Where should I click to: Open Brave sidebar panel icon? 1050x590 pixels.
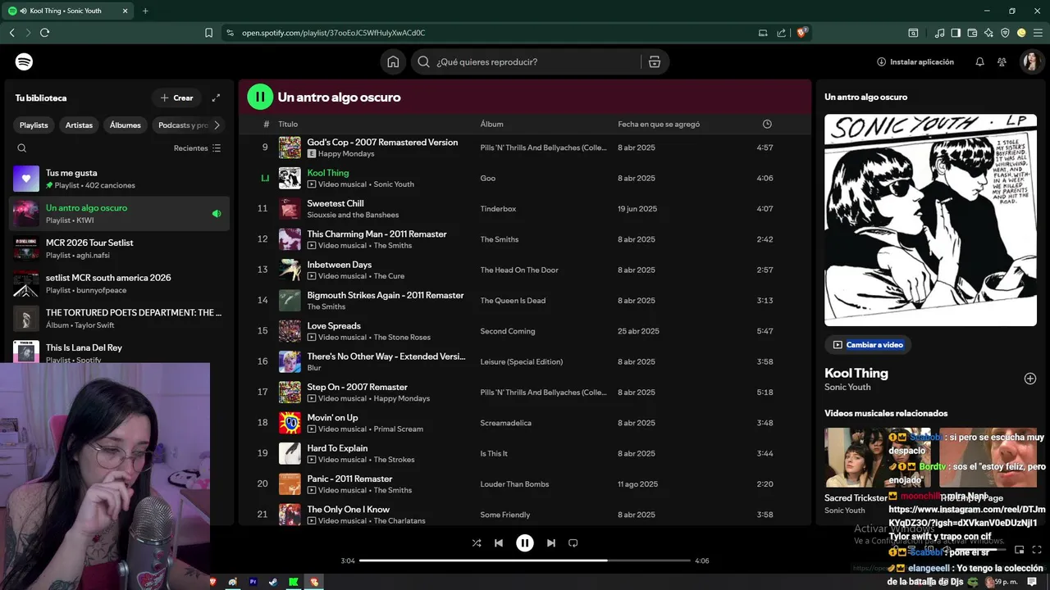pos(956,33)
